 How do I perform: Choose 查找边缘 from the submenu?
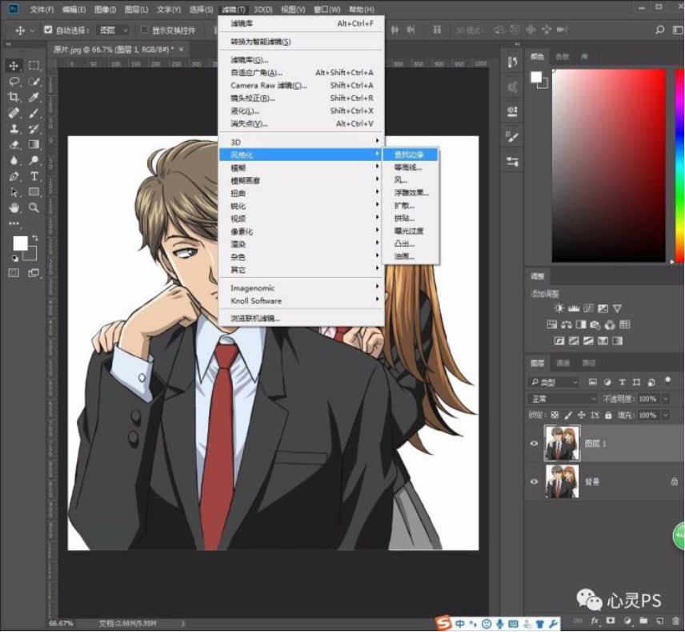pos(409,155)
